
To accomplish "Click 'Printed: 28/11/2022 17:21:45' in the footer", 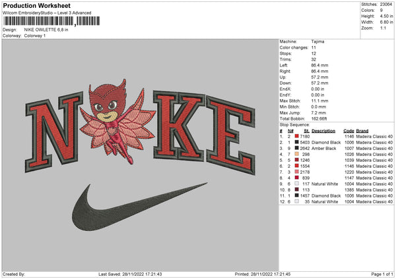I will click(263, 274).
